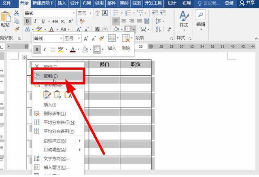Click the Sort A-Z icon
Image resolution: width=259 pixels, height=177 pixels.
[x=158, y=29]
